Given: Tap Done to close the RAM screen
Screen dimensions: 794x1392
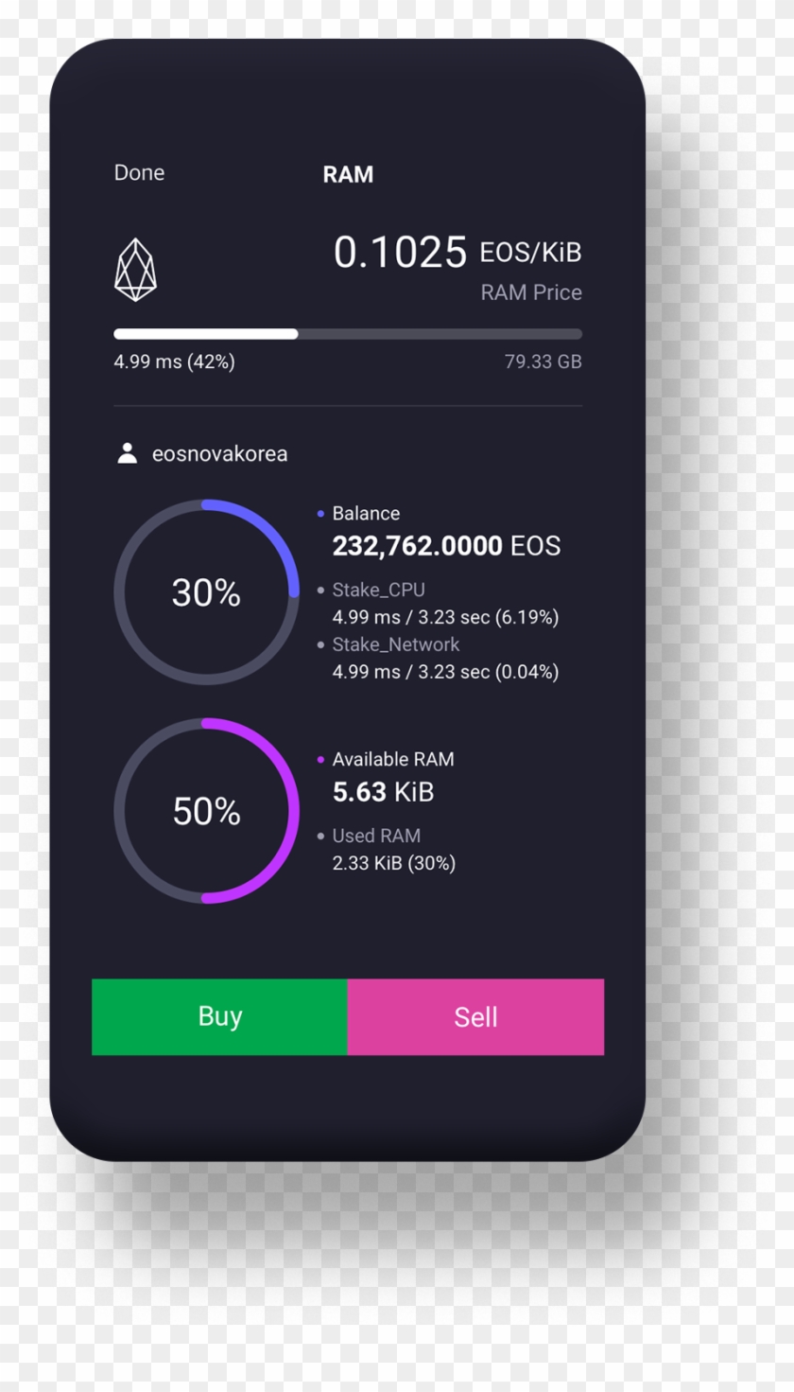Looking at the screenshot, I should tap(139, 173).
